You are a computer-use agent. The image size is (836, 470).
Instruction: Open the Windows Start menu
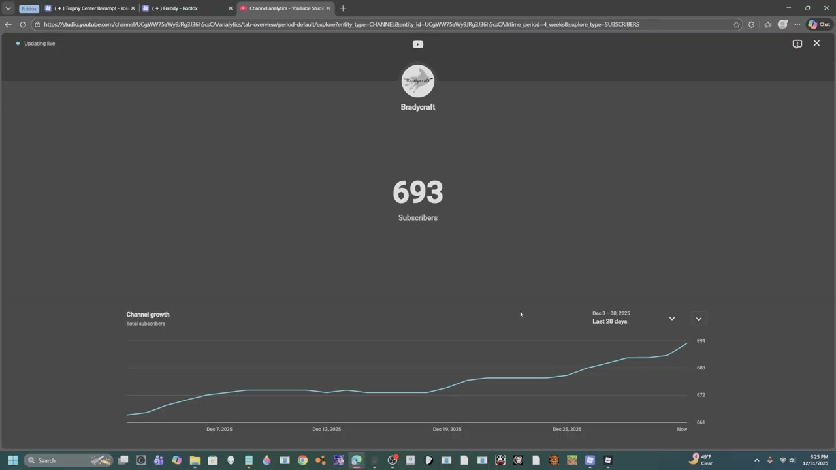12,460
